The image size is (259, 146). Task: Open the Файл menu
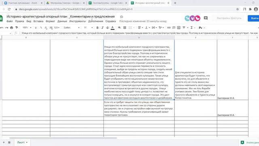(10, 21)
